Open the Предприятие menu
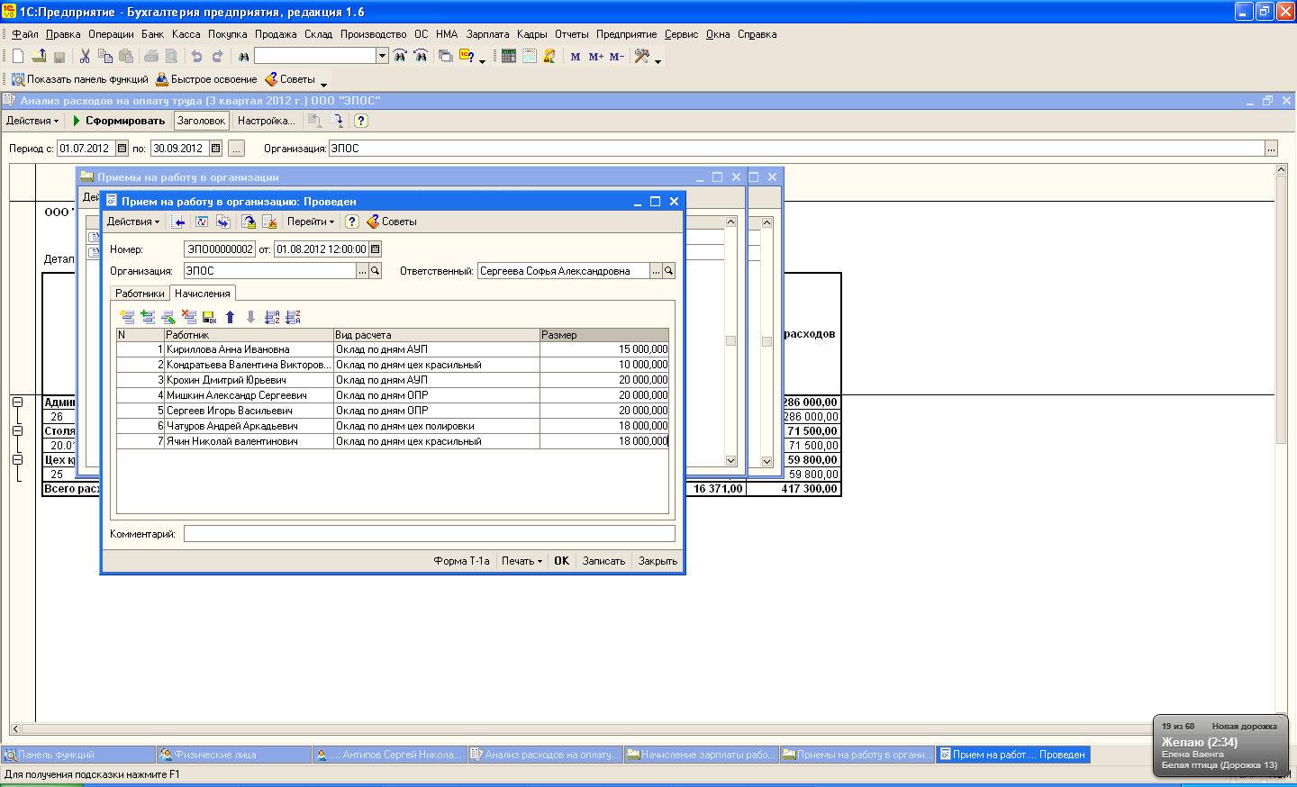The image size is (1297, 787). 627,34
